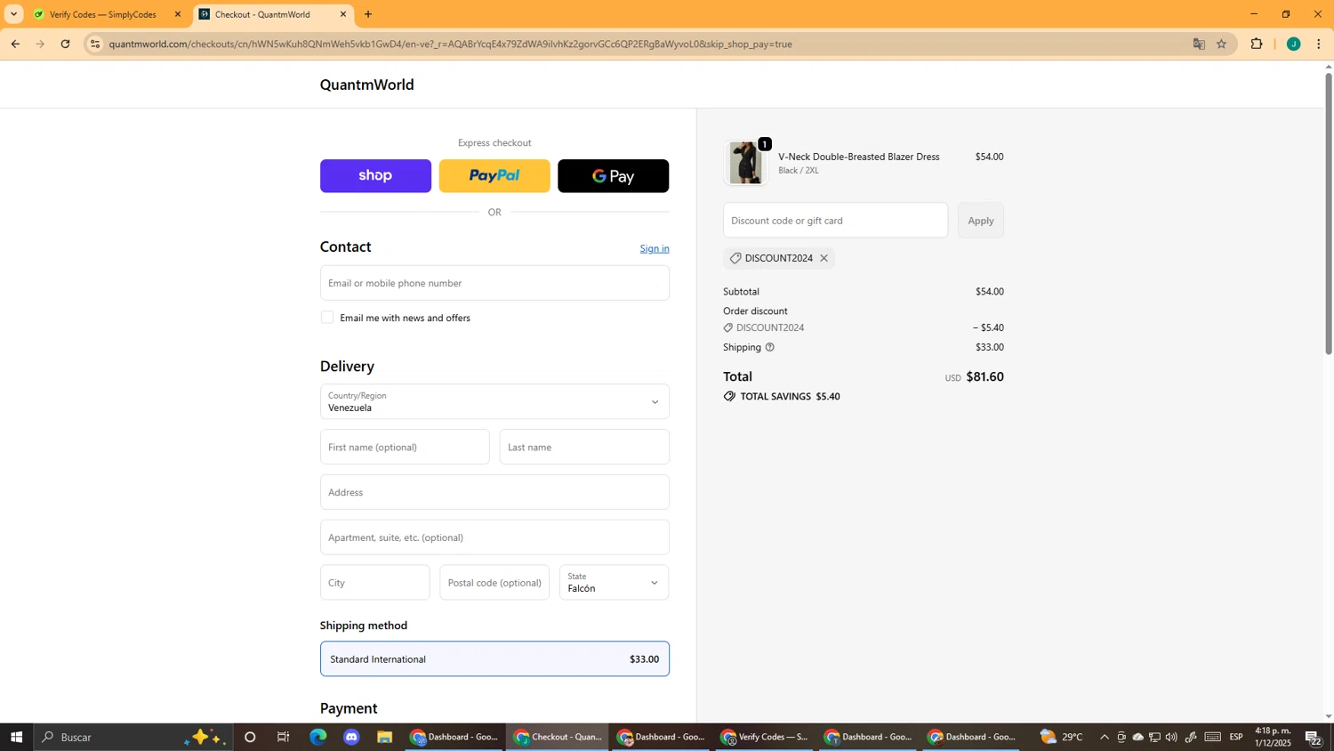Open the Country/Region dropdown
1334x751 pixels.
click(x=494, y=401)
